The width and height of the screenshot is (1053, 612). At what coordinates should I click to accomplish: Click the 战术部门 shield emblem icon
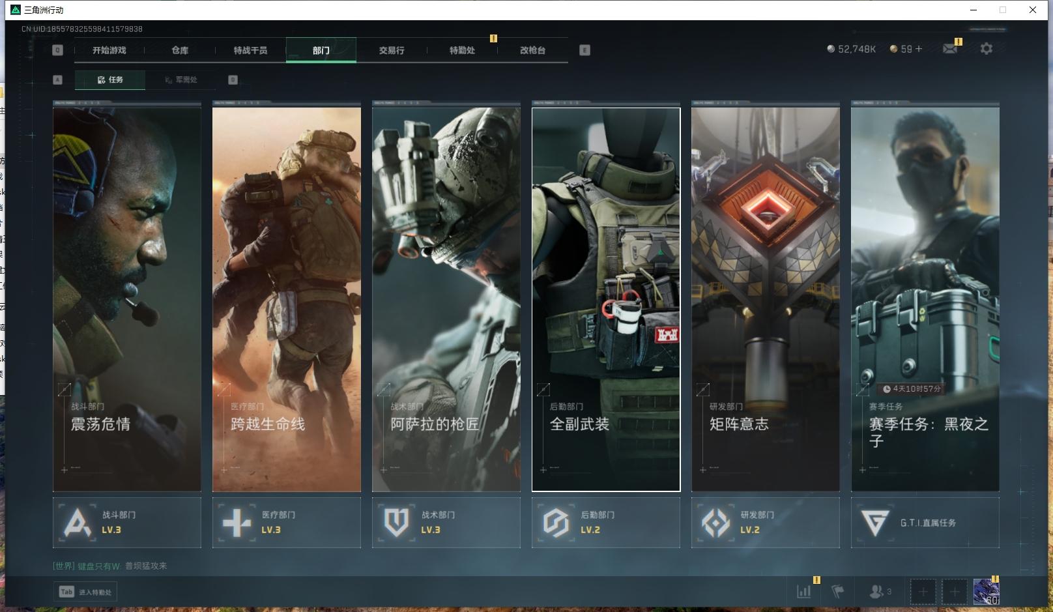click(396, 523)
